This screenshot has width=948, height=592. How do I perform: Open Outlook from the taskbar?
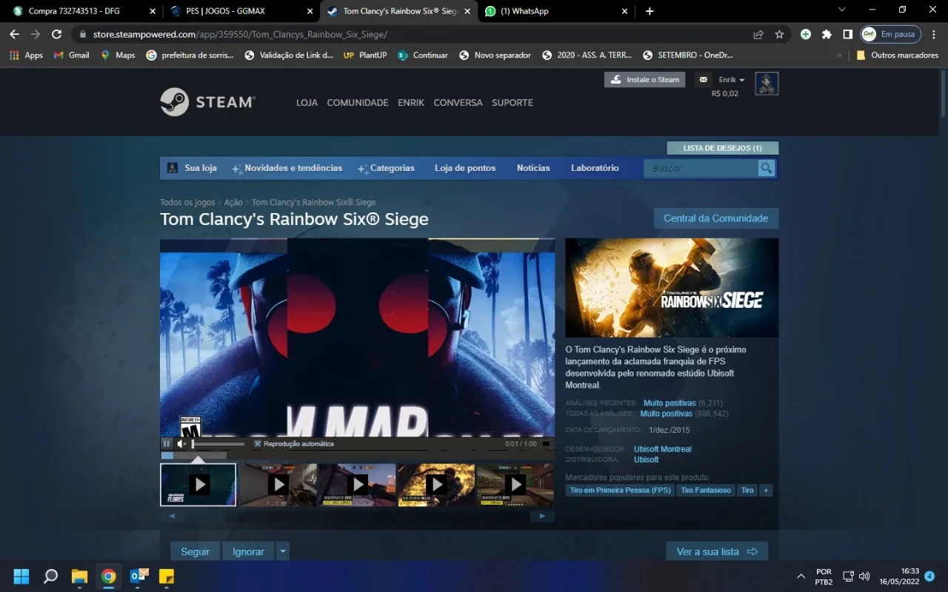click(138, 576)
